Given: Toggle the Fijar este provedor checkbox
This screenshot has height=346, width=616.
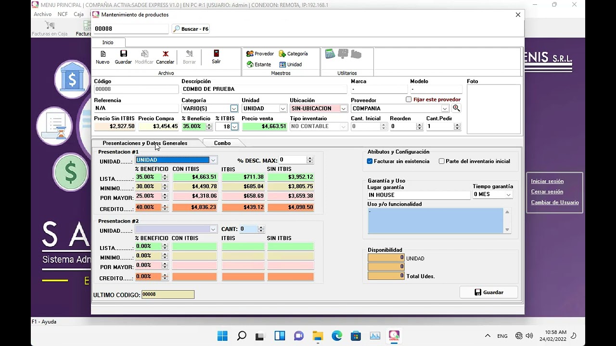Looking at the screenshot, I should (x=409, y=99).
